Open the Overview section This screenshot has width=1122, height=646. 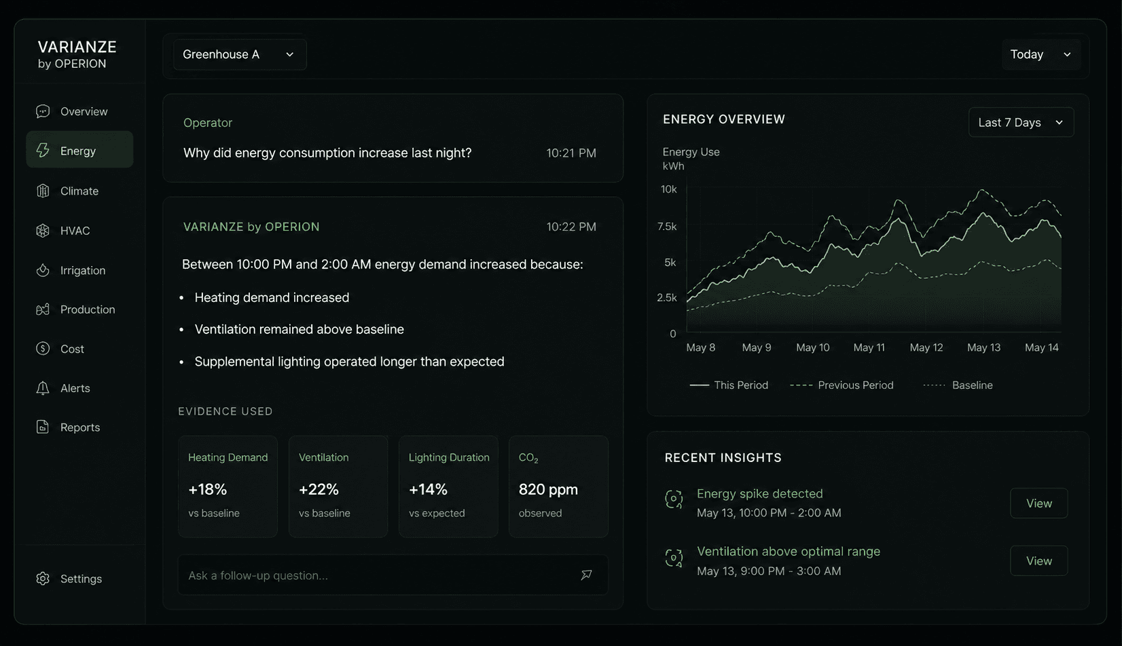pyautogui.click(x=79, y=111)
